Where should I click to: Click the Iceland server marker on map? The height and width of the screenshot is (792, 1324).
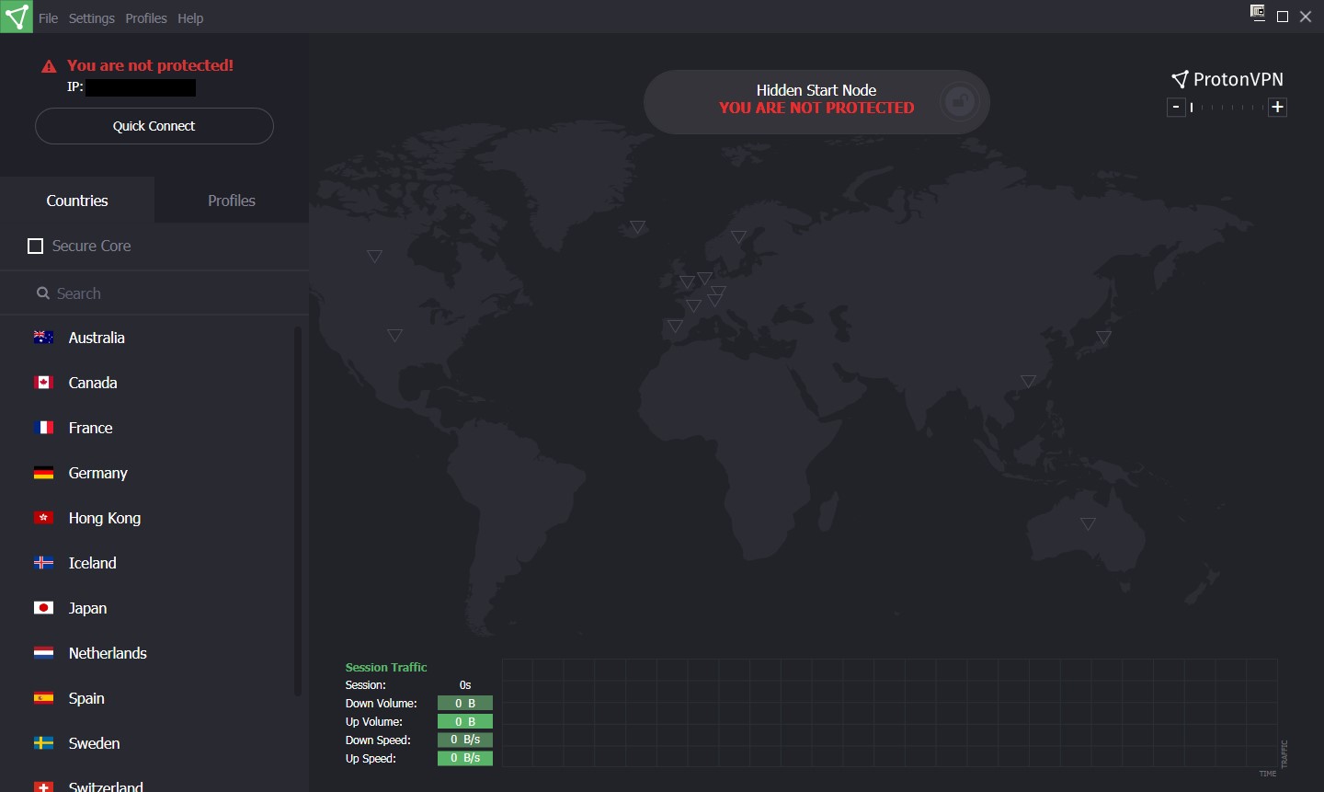637,226
